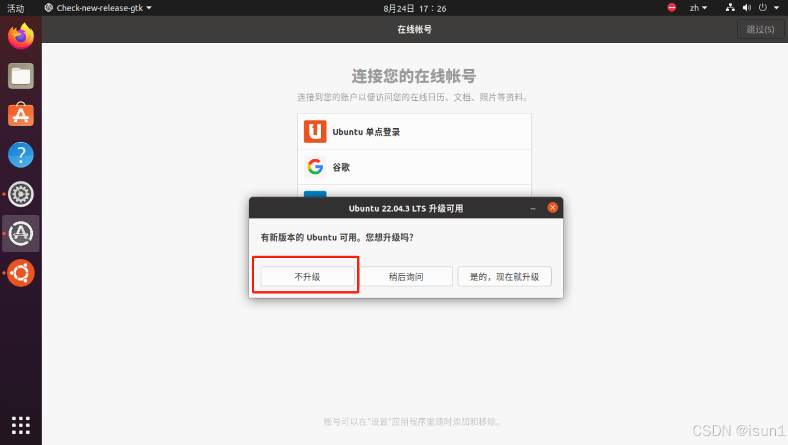Open the zh input language menu
The width and height of the screenshot is (788, 445).
[698, 8]
